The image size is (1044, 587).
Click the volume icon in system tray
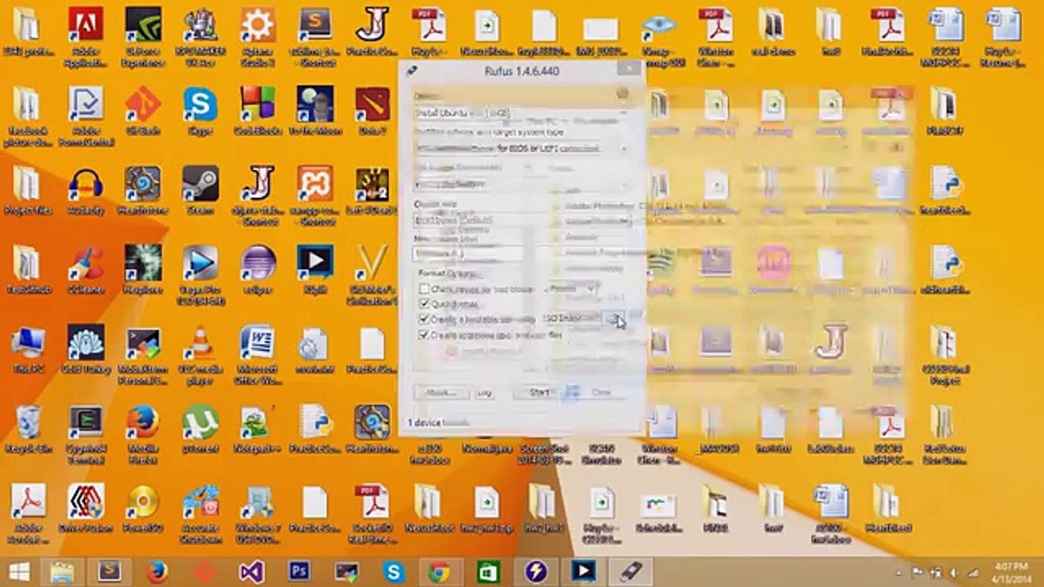pyautogui.click(x=953, y=572)
